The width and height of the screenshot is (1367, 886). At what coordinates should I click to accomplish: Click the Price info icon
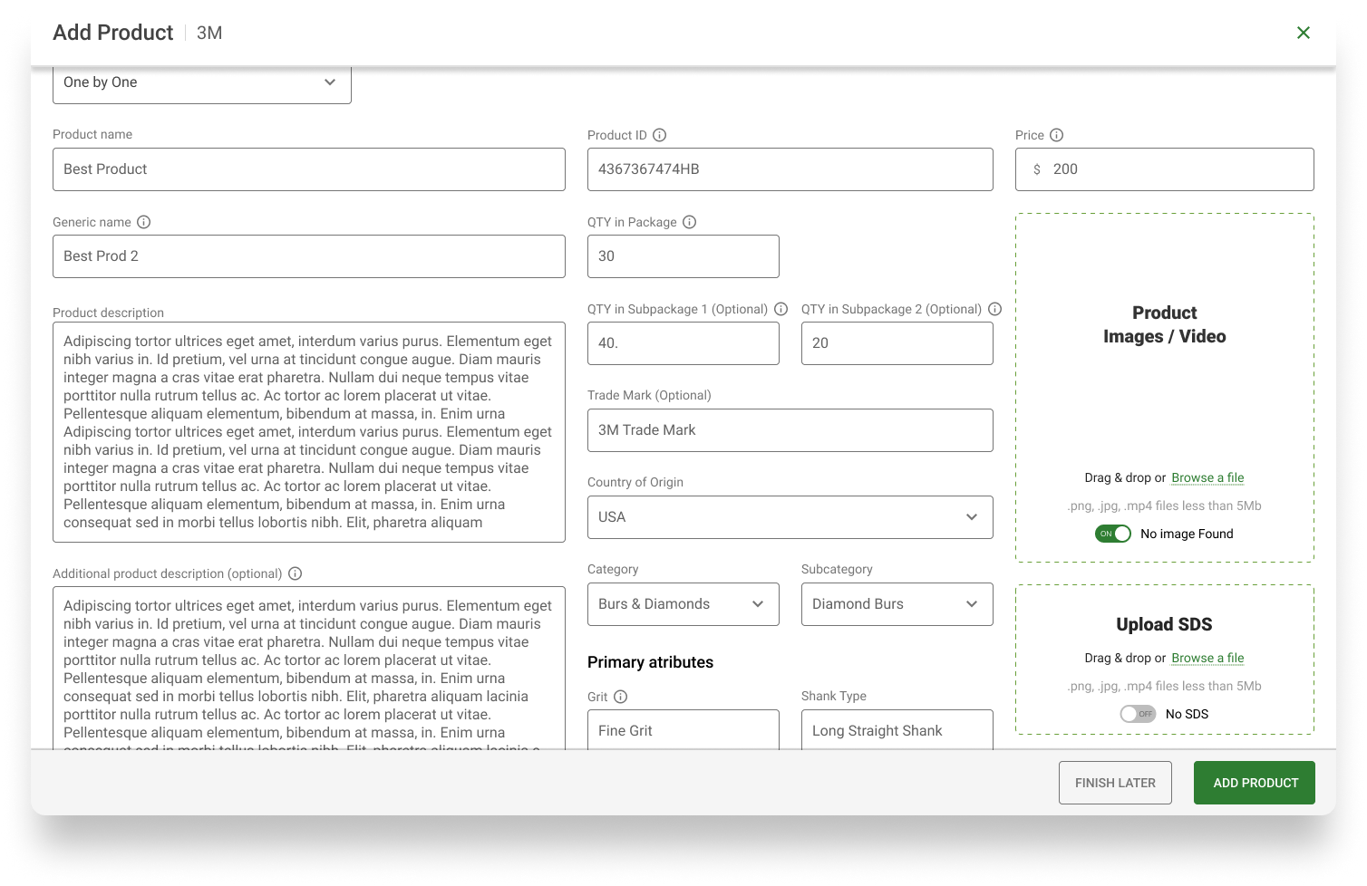click(1057, 135)
